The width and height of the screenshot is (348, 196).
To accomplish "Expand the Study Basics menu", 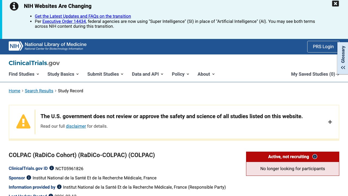I will click(63, 74).
